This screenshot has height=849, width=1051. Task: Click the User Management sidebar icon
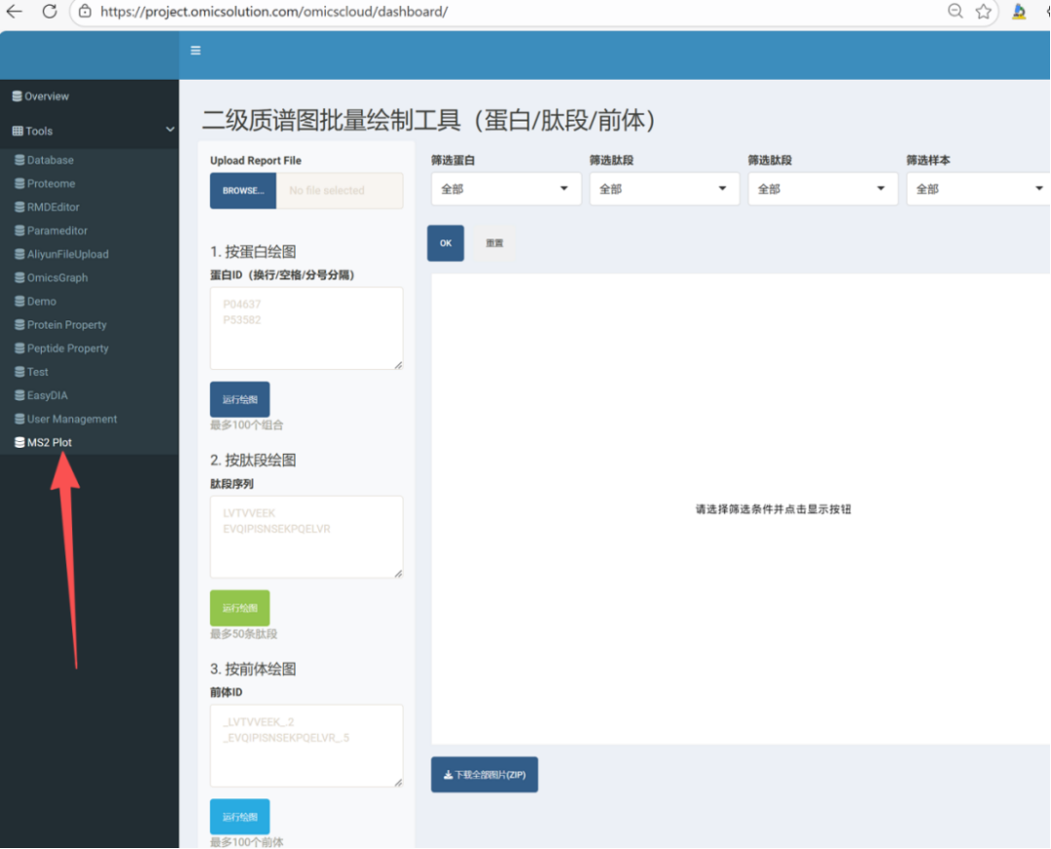[x=20, y=419]
